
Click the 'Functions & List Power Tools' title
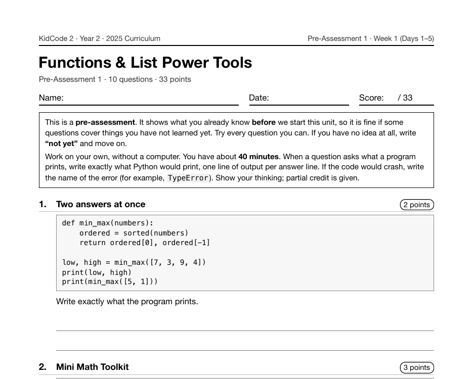coord(145,63)
